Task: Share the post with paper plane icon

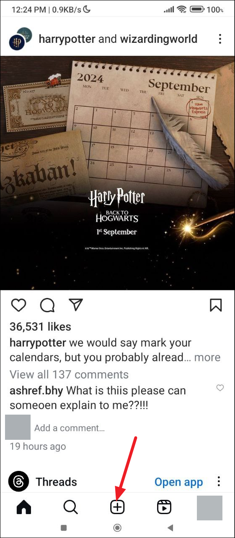Action: [x=76, y=305]
